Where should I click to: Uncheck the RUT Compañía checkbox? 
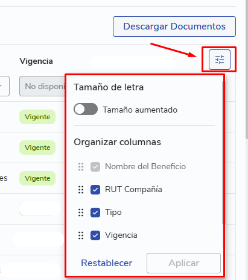click(x=95, y=190)
